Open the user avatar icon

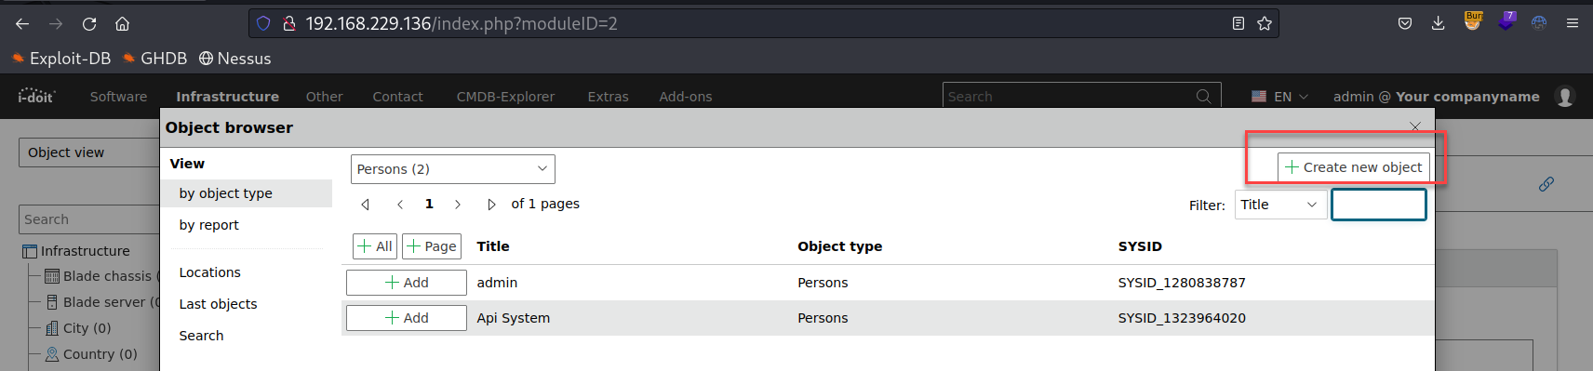click(1565, 97)
